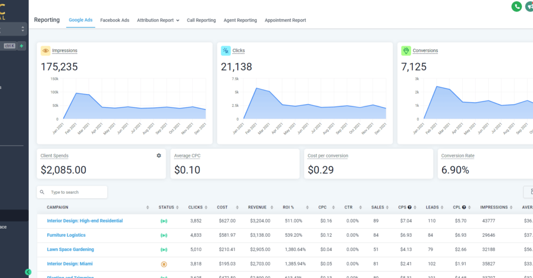
Task: Click the Clicks cursor icon
Action: [x=226, y=50]
